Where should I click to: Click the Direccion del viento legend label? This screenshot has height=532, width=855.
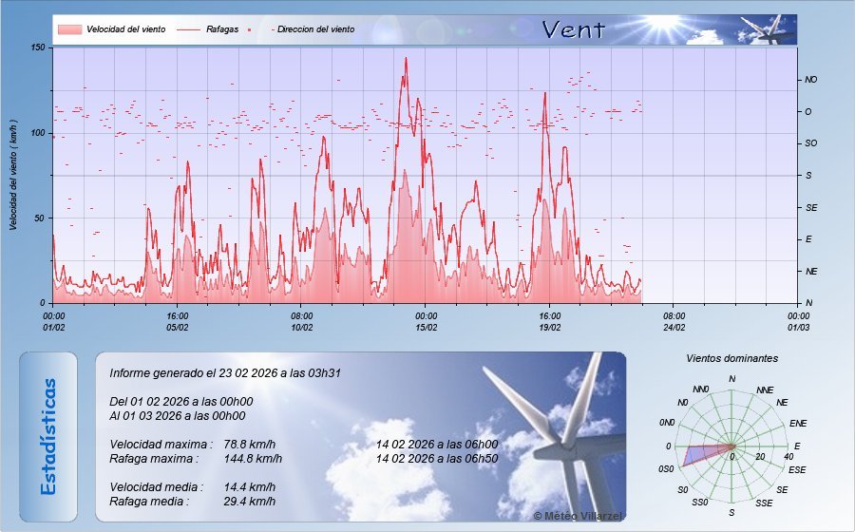pos(315,29)
